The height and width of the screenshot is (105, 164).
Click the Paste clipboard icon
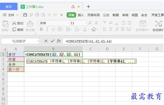tap(5, 24)
